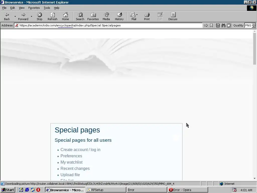Open the Media toolbar button
257x193 pixels.
(106, 16)
